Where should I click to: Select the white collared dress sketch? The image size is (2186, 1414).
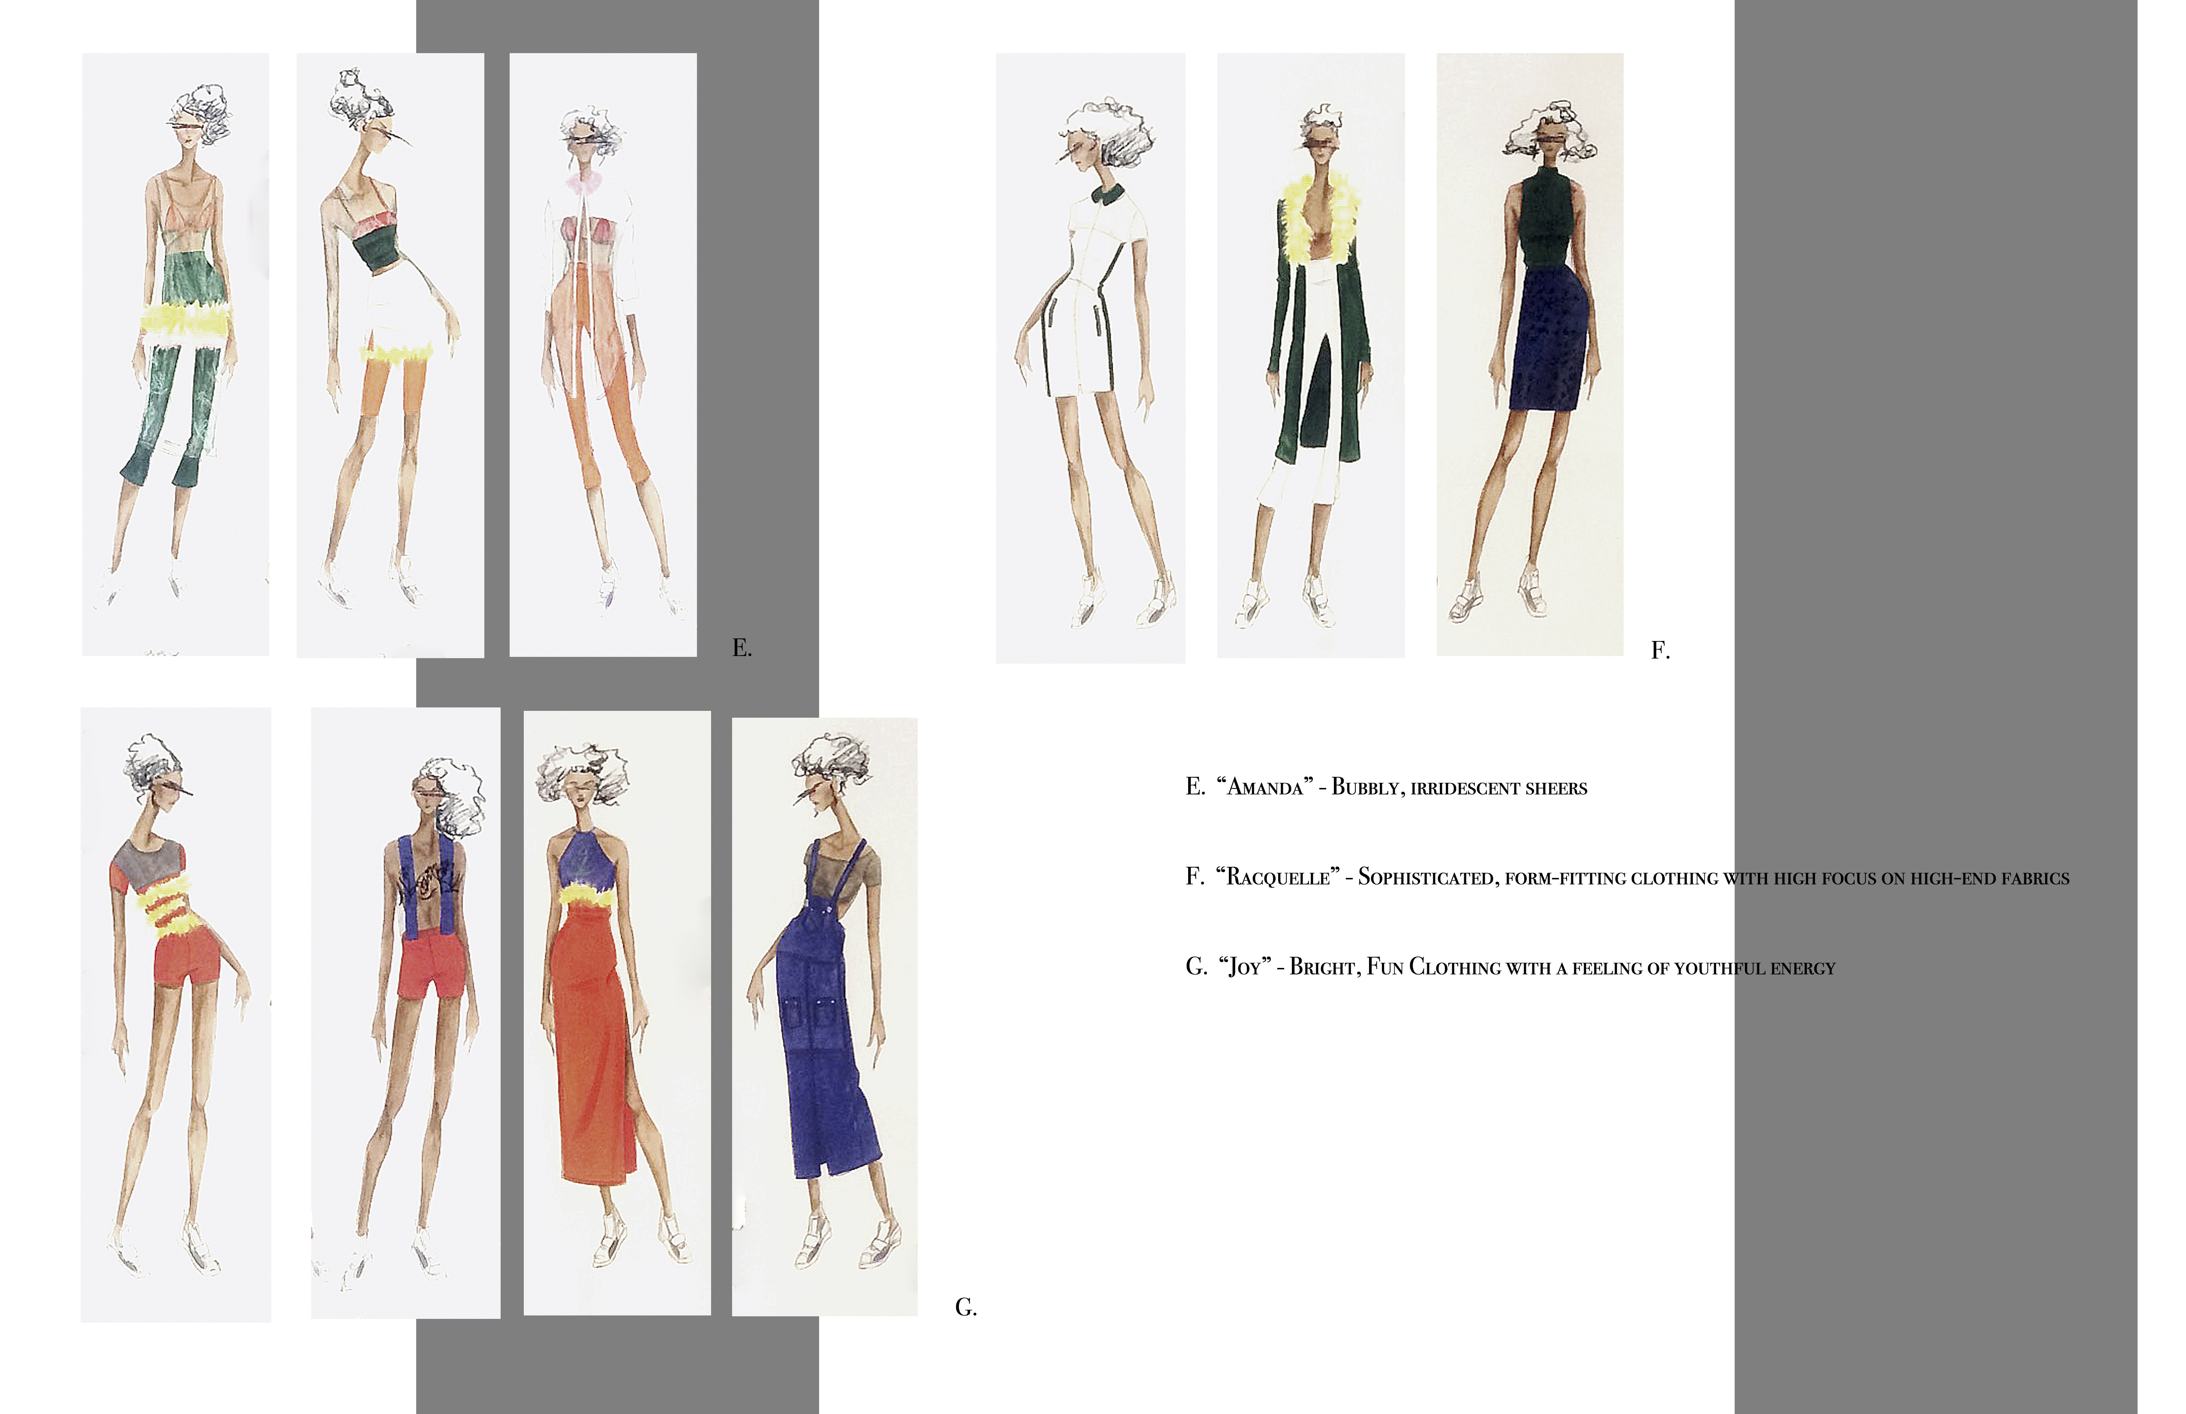(1090, 358)
